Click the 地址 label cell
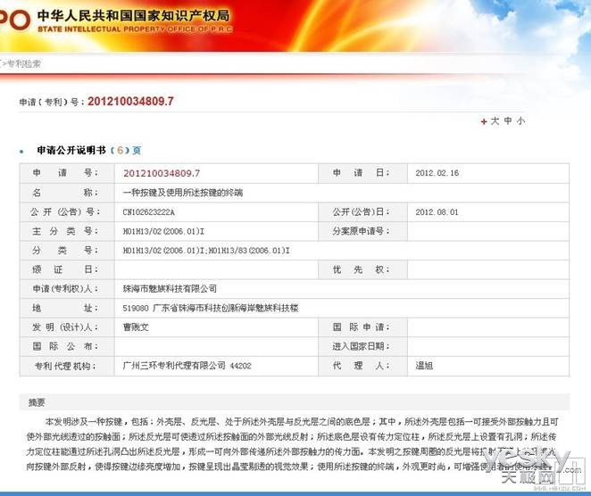This screenshot has width=591, height=496. (x=67, y=308)
